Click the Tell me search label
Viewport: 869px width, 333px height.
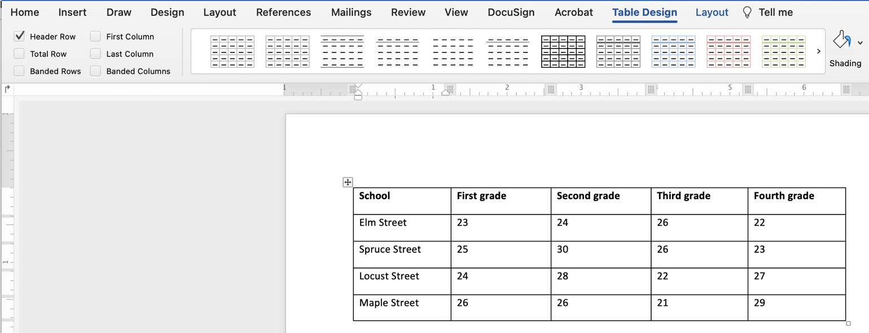tap(776, 12)
